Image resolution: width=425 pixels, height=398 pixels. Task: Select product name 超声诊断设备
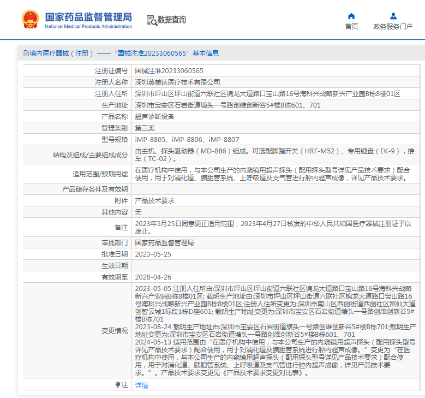[154, 117]
